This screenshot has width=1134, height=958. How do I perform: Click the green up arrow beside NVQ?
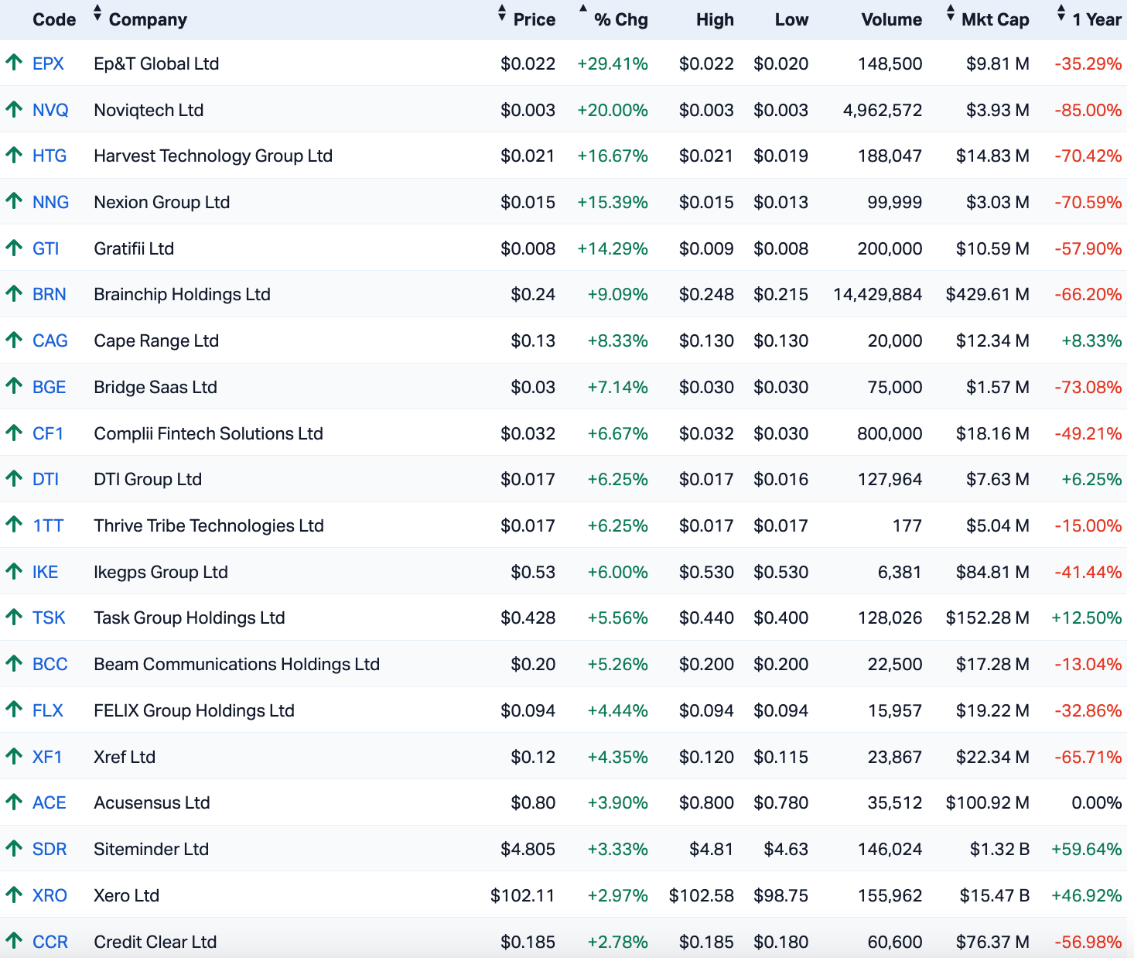[x=14, y=109]
